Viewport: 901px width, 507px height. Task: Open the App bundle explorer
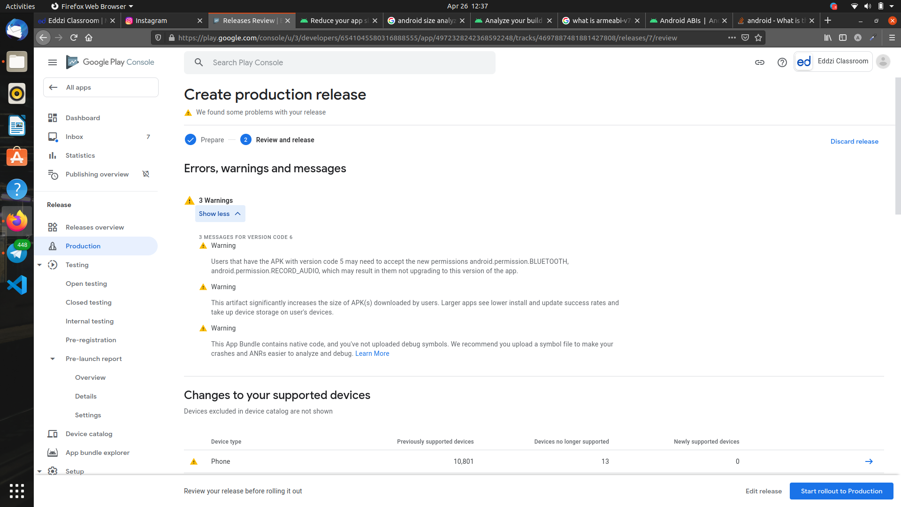point(97,453)
